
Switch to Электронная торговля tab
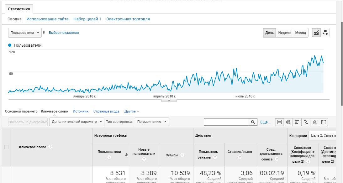128,19
